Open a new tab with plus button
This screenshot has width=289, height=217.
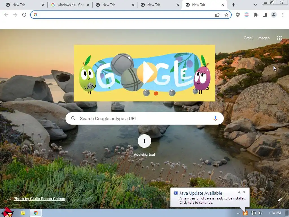pos(233,5)
